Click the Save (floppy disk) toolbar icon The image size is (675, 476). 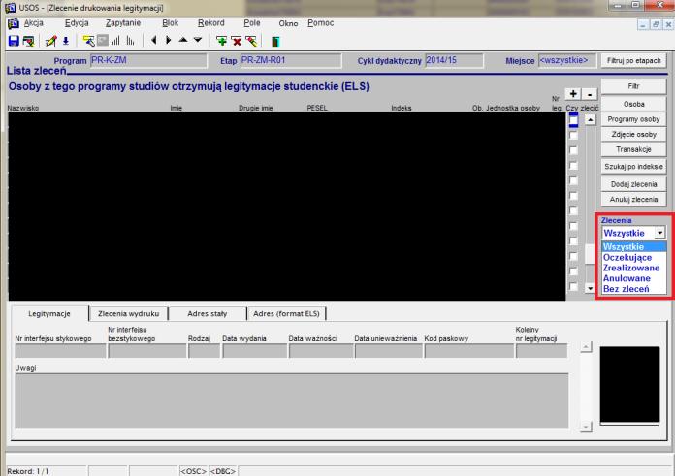[x=14, y=41]
